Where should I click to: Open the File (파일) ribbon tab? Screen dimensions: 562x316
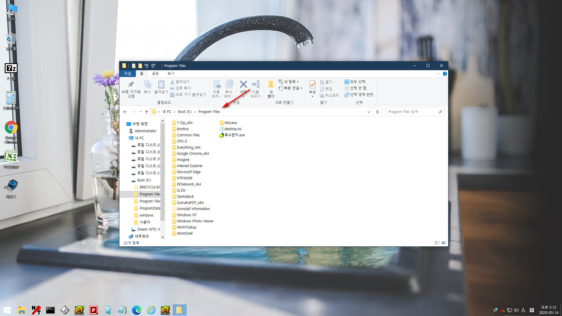coord(128,74)
